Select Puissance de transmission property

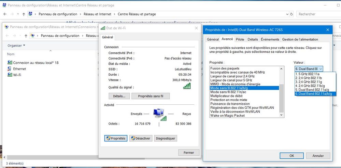pos(230,104)
